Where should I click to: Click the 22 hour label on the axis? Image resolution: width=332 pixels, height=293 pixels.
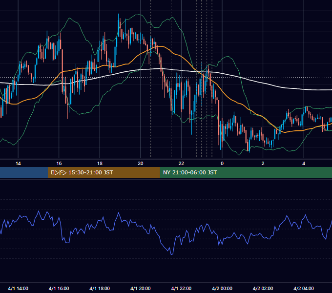tap(181, 164)
